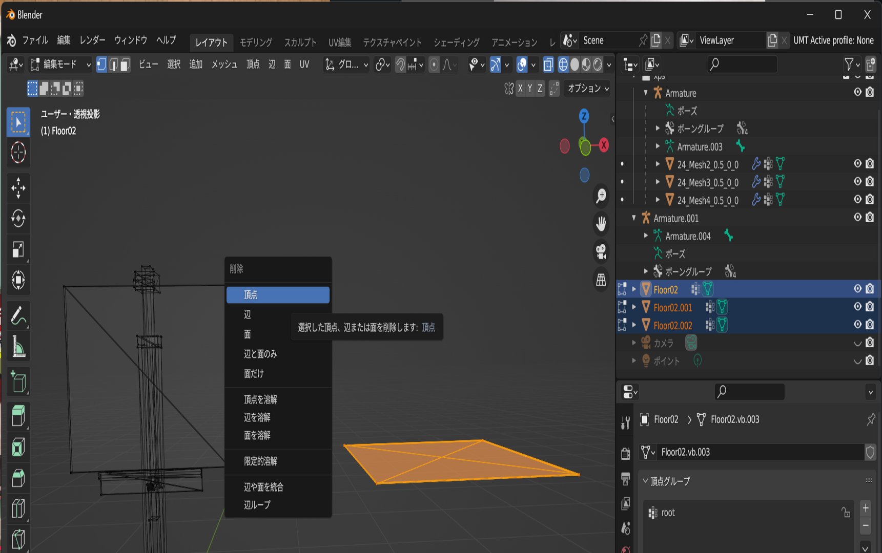
Task: Add vertex group with plus button
Action: pyautogui.click(x=866, y=507)
